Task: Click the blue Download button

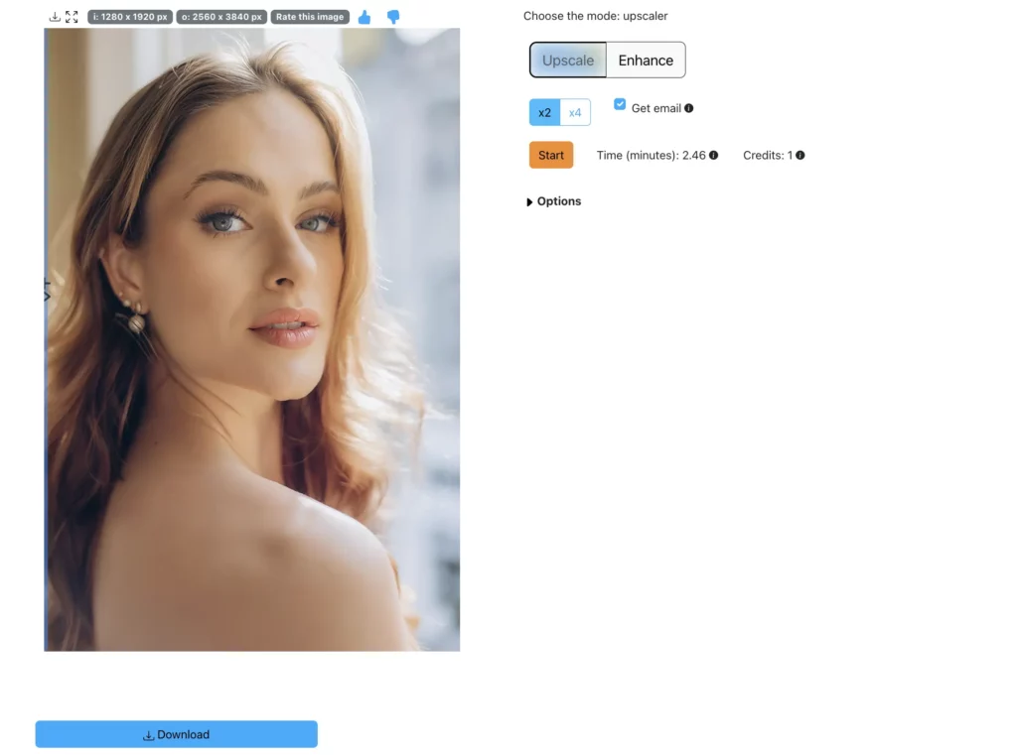Action: [x=177, y=734]
